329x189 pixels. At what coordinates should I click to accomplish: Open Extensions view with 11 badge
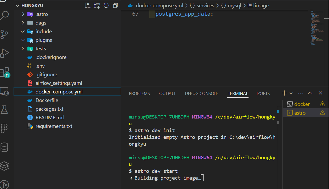click(4, 72)
